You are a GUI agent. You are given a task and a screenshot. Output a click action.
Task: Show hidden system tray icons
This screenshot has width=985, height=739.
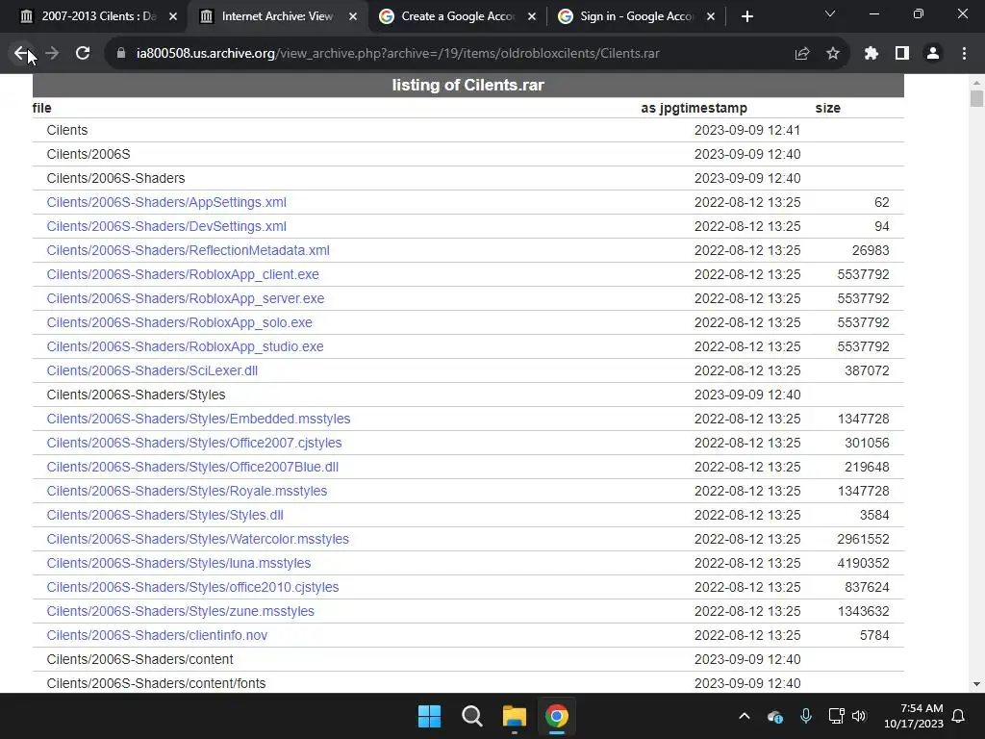click(x=745, y=716)
